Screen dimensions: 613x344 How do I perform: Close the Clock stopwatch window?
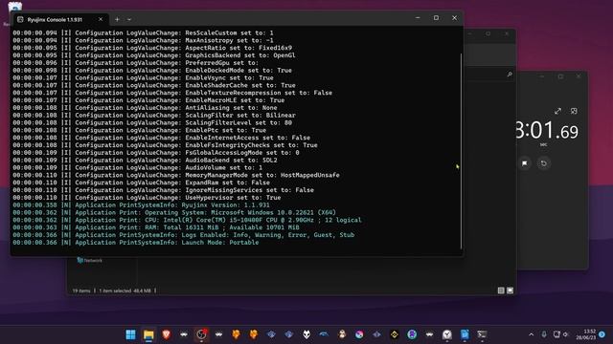click(579, 76)
